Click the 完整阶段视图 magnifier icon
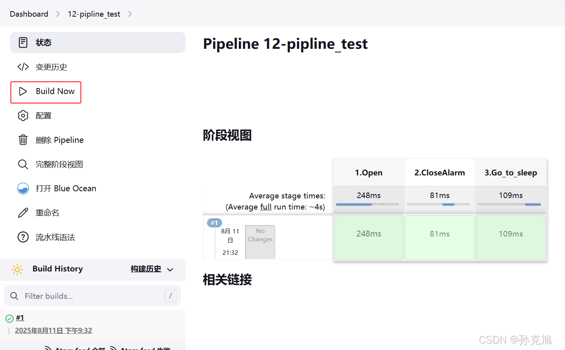The height and width of the screenshot is (350, 565). point(23,164)
